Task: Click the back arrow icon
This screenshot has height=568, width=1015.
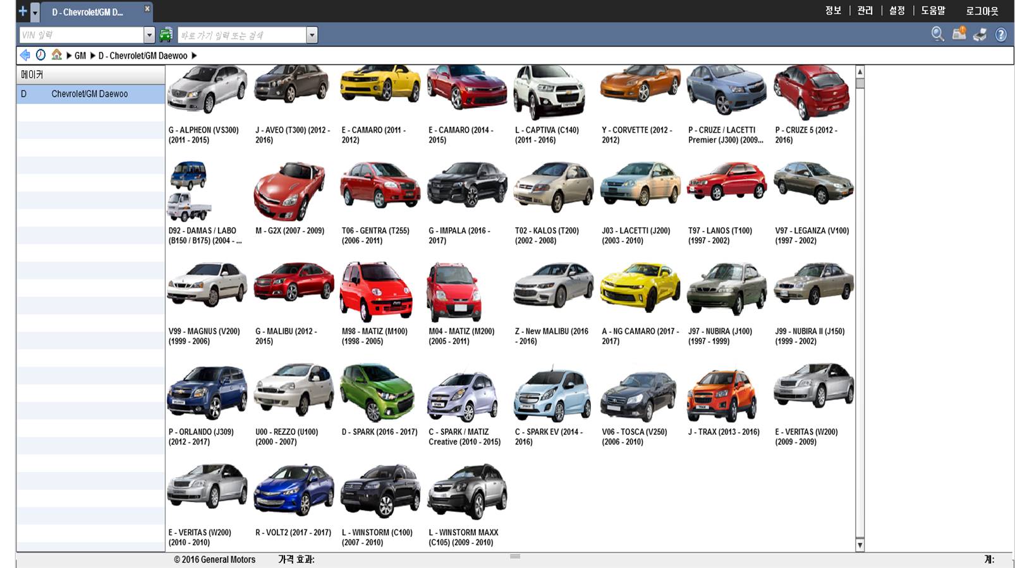Action: click(x=25, y=55)
